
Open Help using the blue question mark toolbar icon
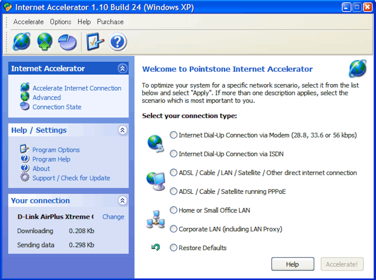(118, 42)
